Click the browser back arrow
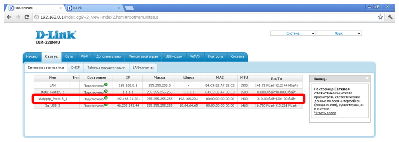 click(9, 17)
